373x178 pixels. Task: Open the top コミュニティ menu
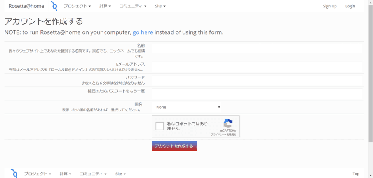[133, 6]
